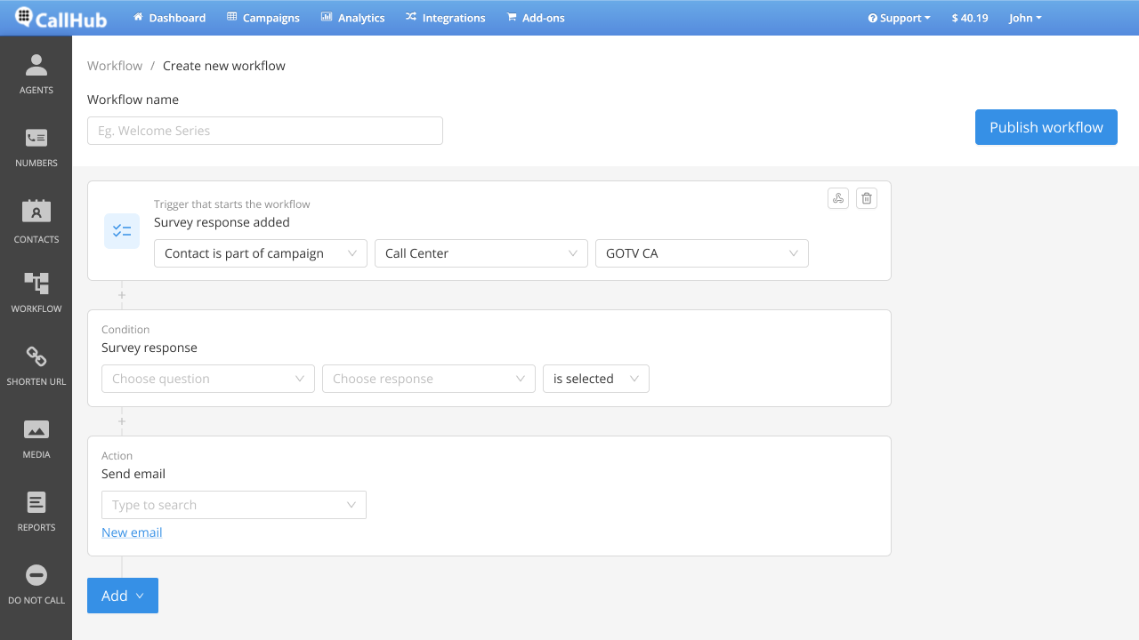Focus the Workflow name input field
Screen dimensions: 1139x640
point(265,131)
